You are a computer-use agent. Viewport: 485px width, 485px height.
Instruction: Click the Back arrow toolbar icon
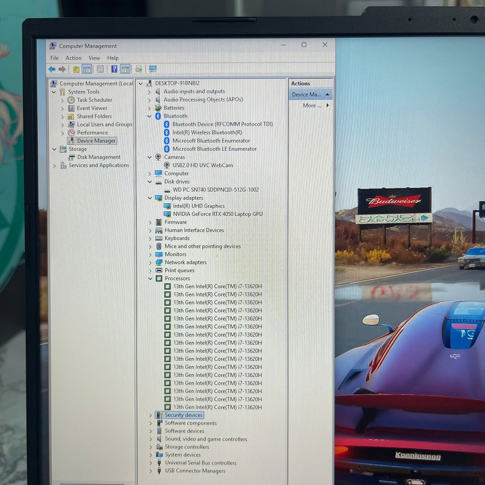click(x=51, y=69)
